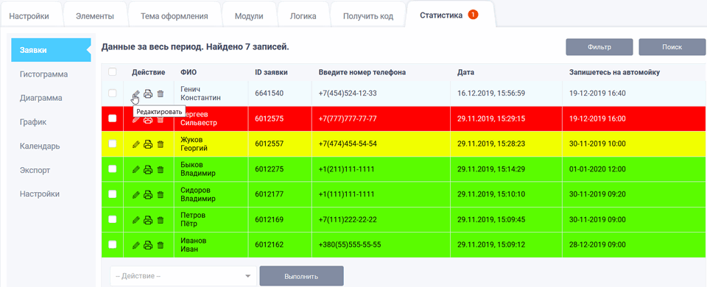Click the Фильтр button
707x287 pixels.
click(599, 47)
